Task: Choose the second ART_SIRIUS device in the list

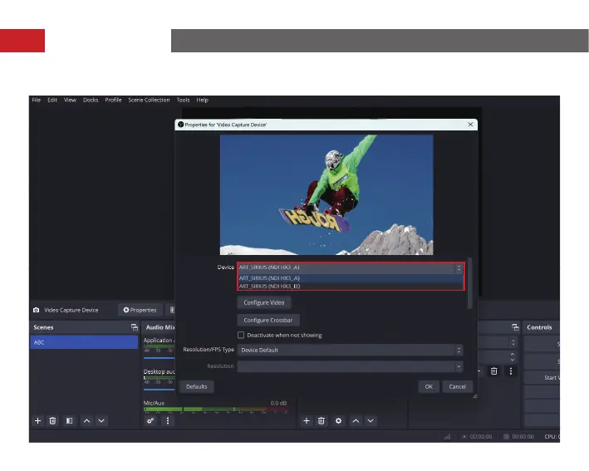Action: 270,287
